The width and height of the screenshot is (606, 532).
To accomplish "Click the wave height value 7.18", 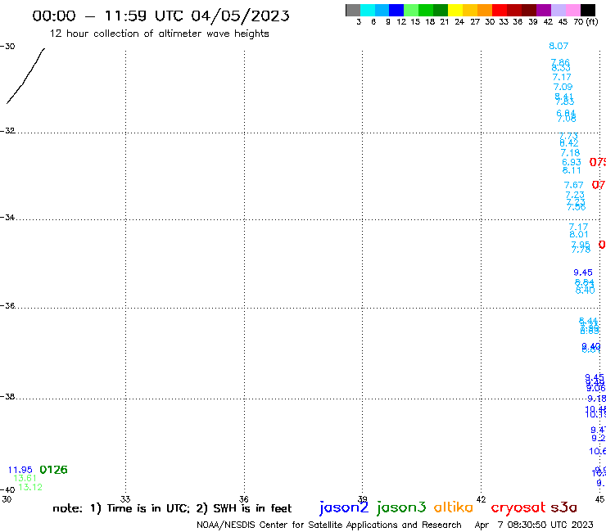I will coord(570,153).
